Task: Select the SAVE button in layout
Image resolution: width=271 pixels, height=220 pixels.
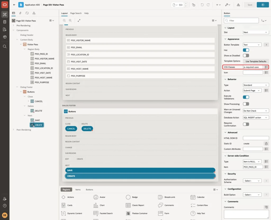Action: [140, 170]
